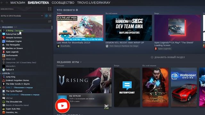Open the RutonyChat recent game card
The height and width of the screenshot is (115, 205).
pyautogui.click(x=127, y=87)
